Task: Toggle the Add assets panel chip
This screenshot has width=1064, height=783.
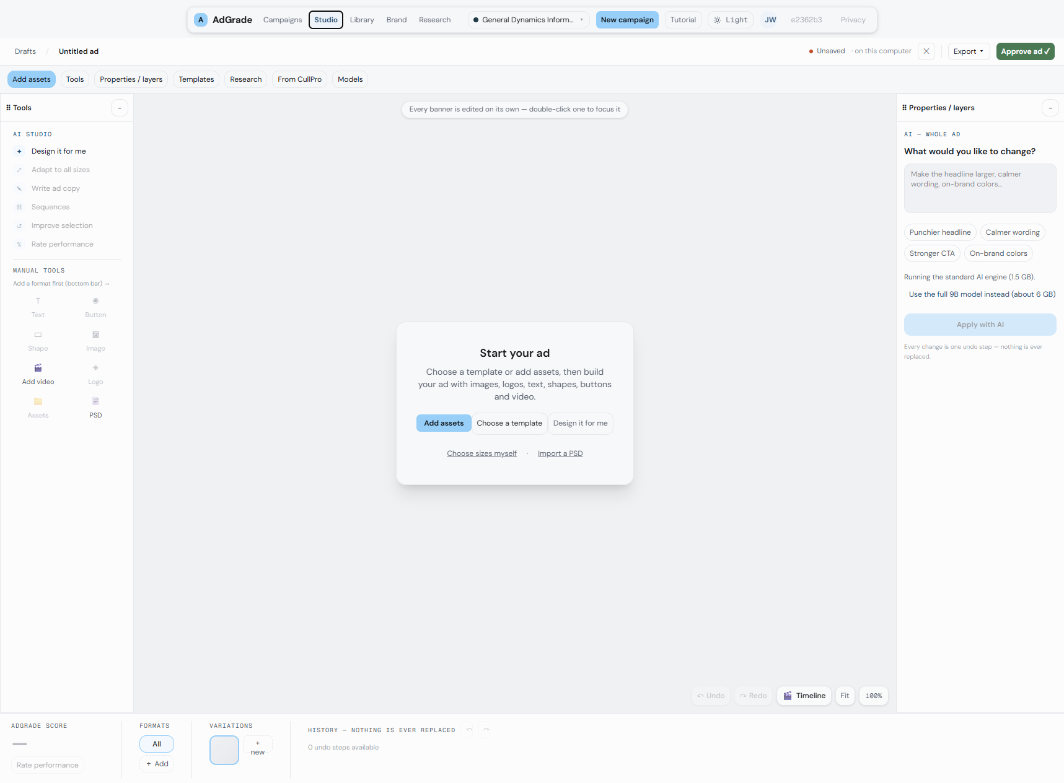Action: (32, 79)
